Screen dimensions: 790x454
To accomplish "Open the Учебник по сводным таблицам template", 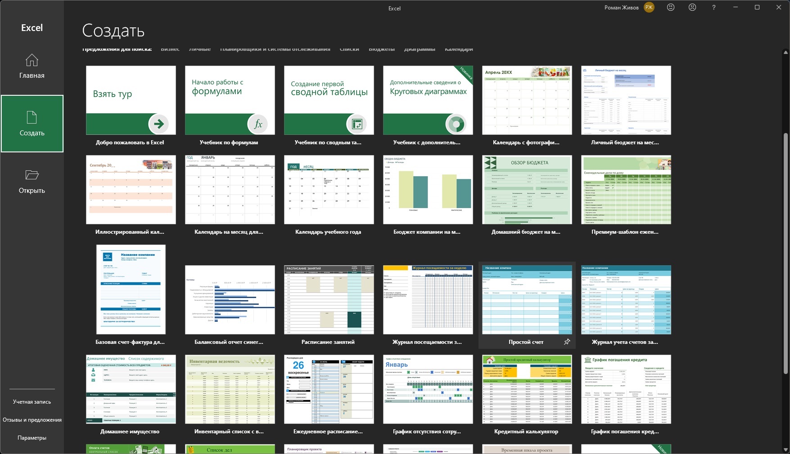I will coord(329,100).
